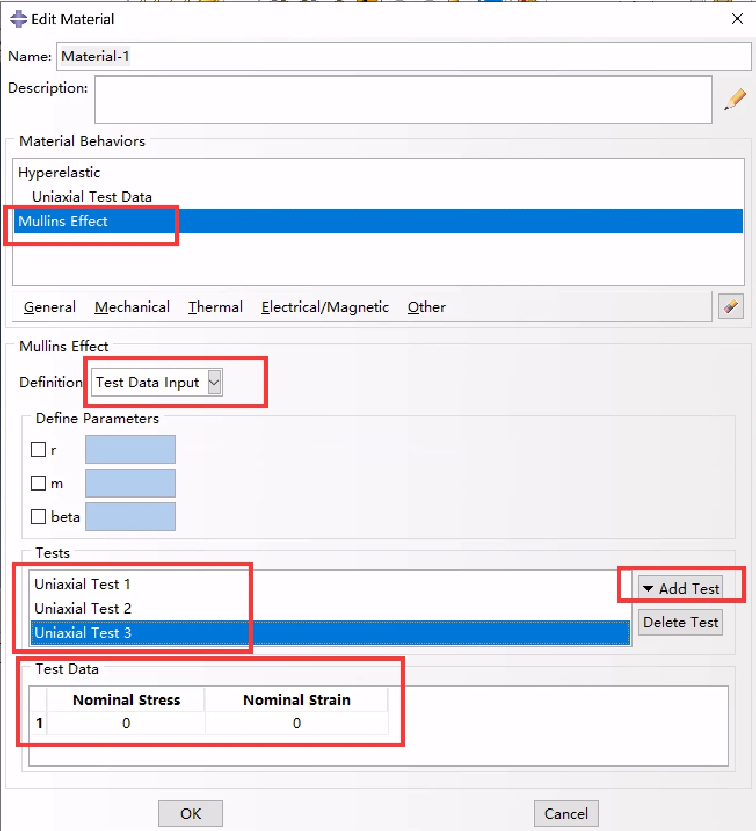Select Uniaxial Test 2 in Tests list
756x831 pixels.
click(x=330, y=608)
